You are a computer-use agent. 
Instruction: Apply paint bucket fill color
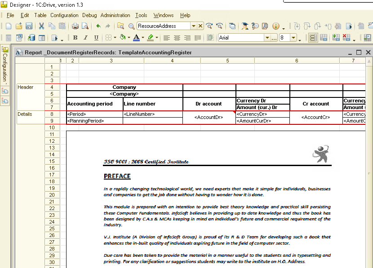pos(123,37)
